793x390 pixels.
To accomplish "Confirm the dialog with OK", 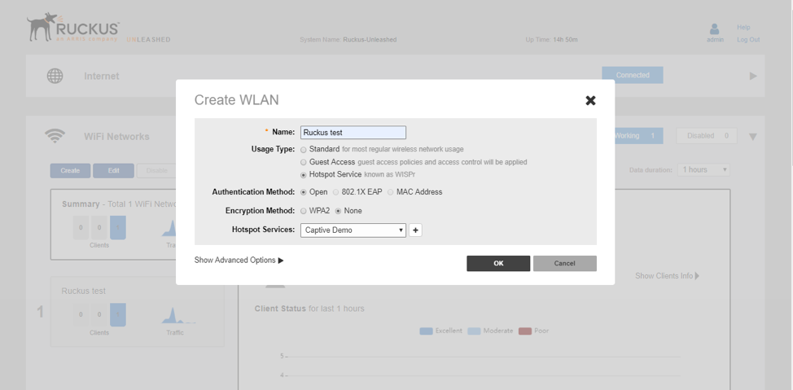I will point(498,263).
